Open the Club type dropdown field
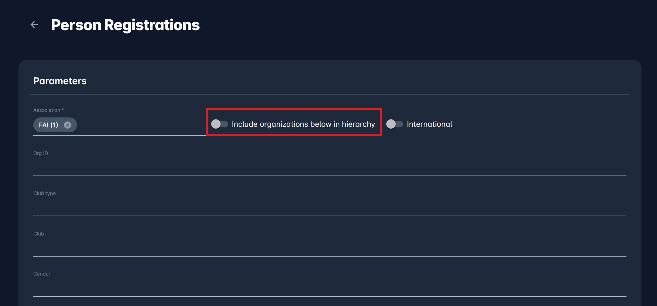Screen dimensions: 657x306 (x=330, y=208)
